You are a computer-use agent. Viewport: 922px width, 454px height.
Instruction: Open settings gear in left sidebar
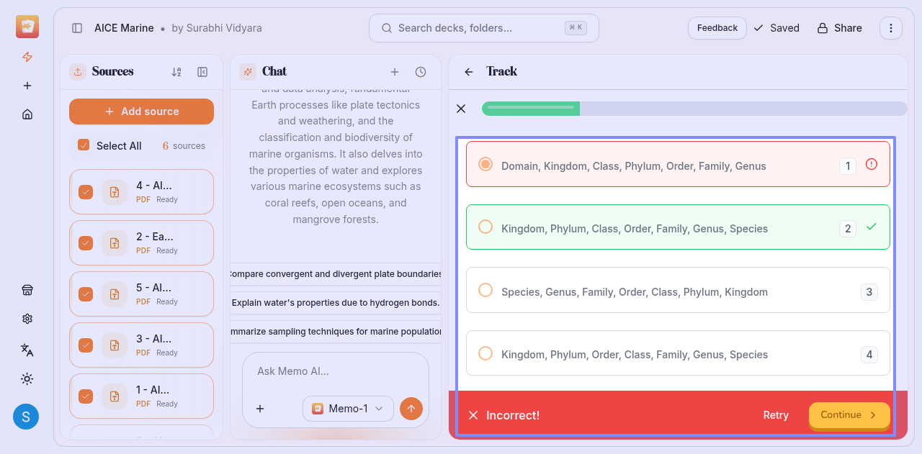click(x=27, y=319)
